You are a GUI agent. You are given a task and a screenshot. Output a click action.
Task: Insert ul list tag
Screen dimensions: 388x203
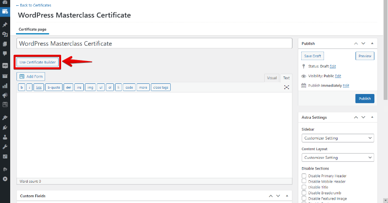(x=101, y=87)
